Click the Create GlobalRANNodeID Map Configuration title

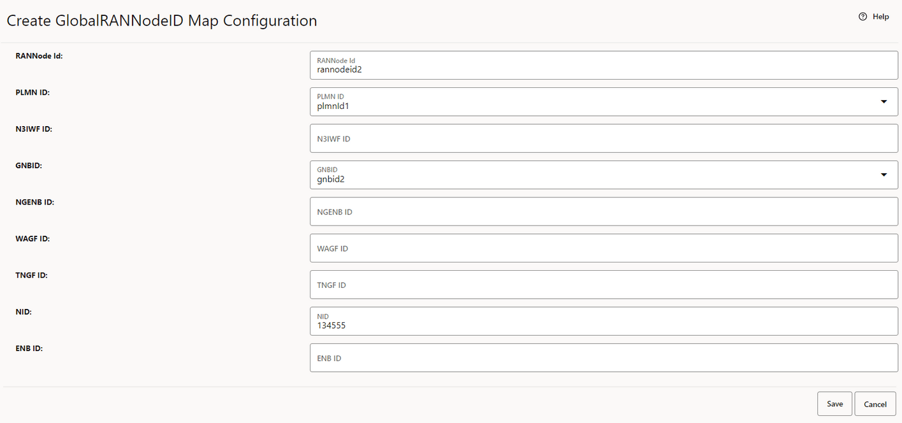pyautogui.click(x=161, y=20)
